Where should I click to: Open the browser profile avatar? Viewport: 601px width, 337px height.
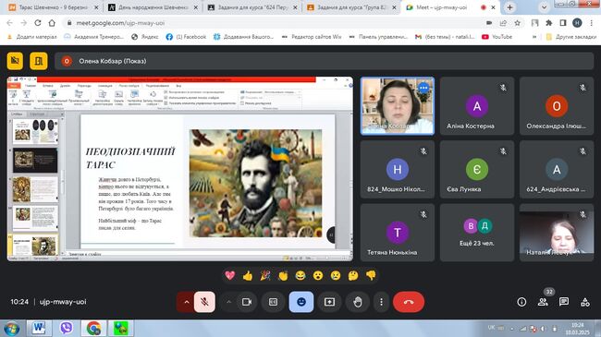pyautogui.click(x=577, y=23)
